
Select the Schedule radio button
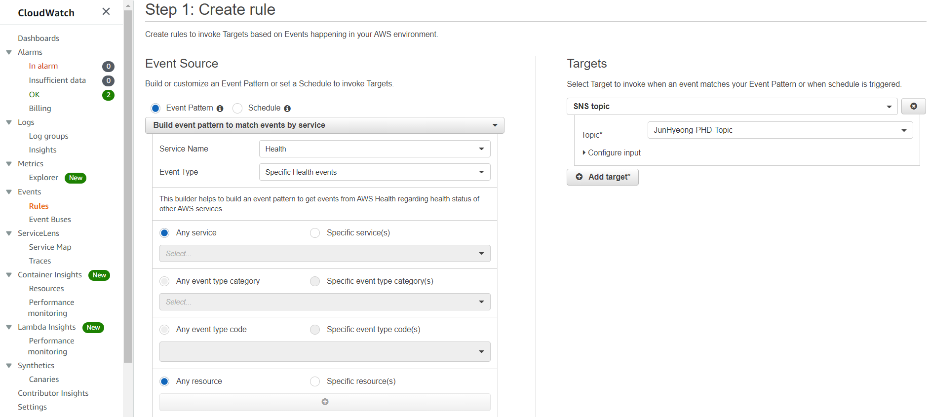[x=238, y=108]
